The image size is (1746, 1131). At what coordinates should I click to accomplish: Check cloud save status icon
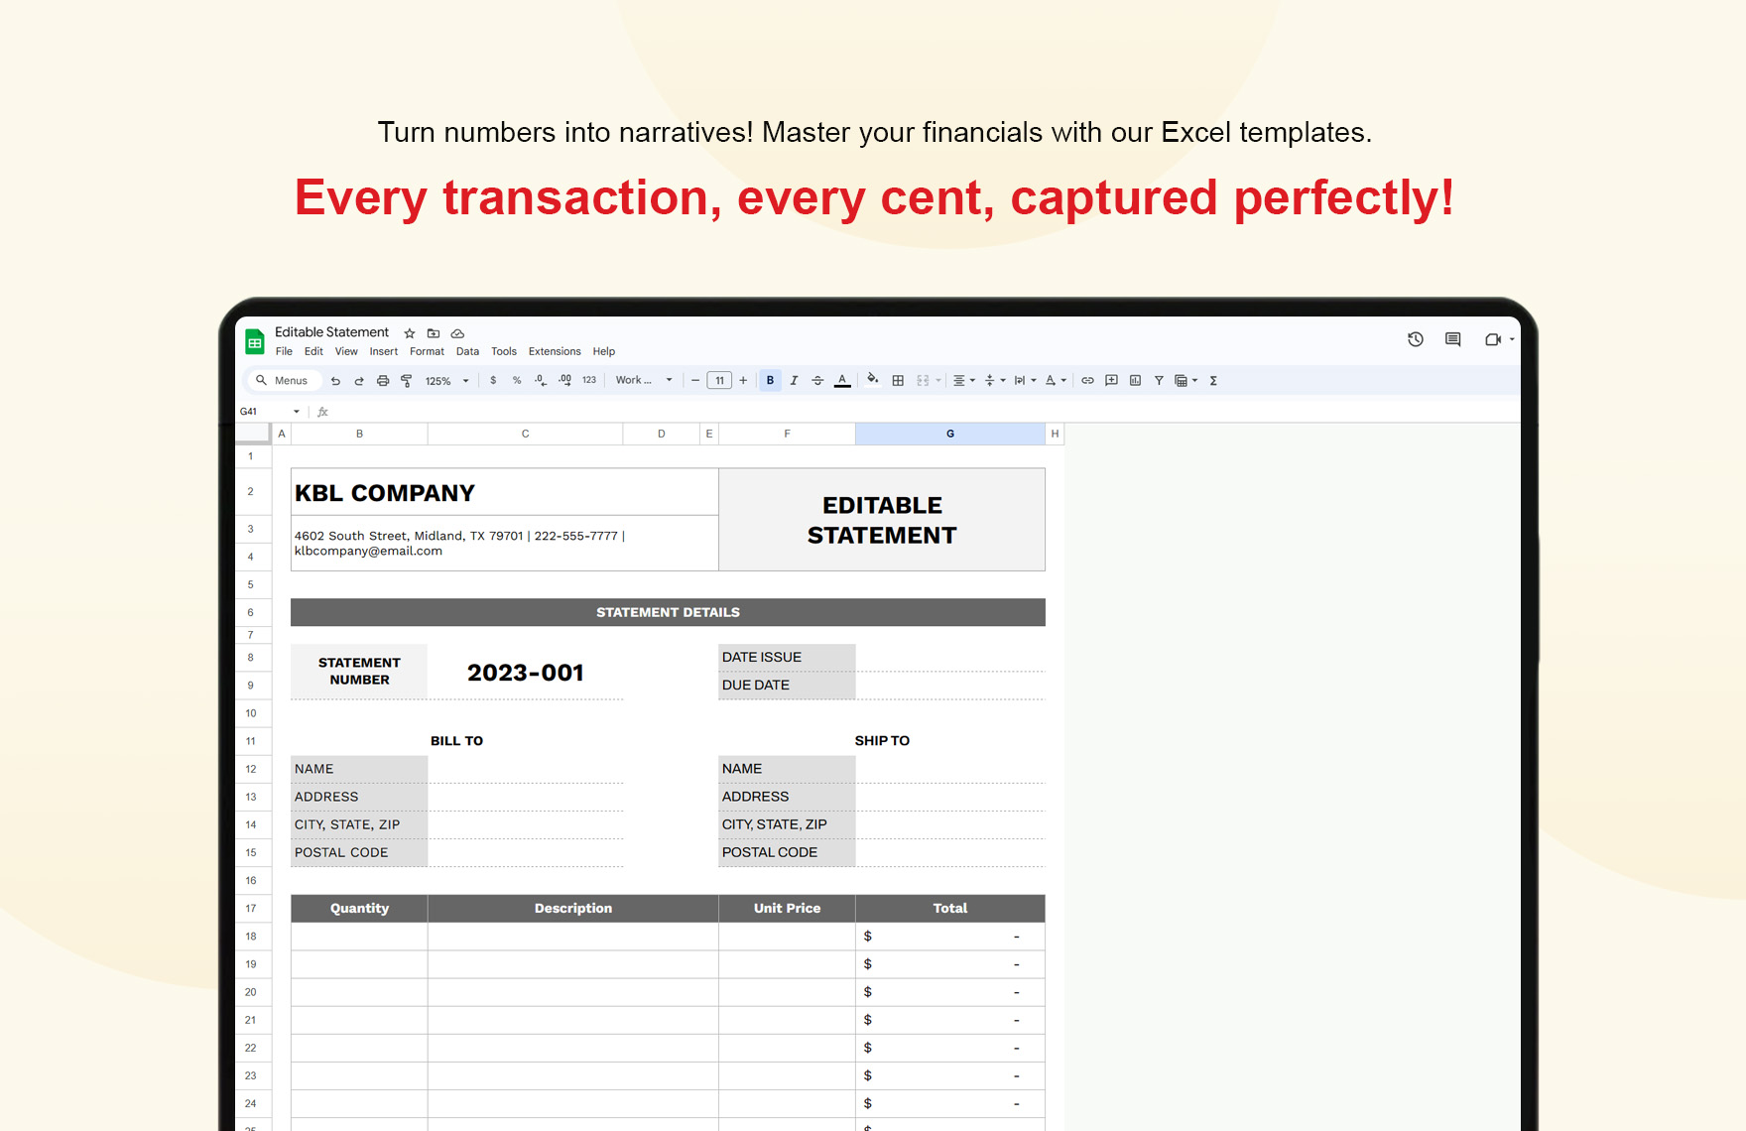[457, 333]
